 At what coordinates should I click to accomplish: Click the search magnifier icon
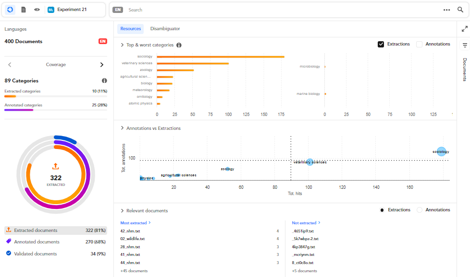(460, 10)
